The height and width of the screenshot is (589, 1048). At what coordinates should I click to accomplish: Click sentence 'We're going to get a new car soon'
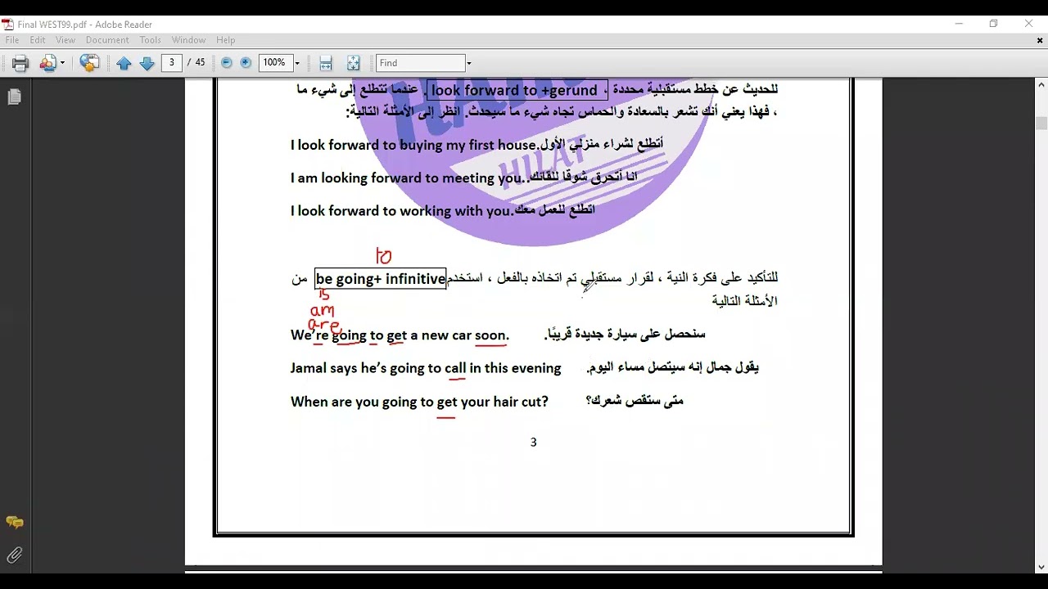pyautogui.click(x=400, y=335)
